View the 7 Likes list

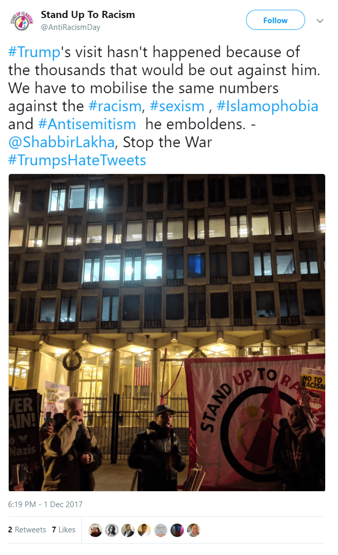[64, 529]
